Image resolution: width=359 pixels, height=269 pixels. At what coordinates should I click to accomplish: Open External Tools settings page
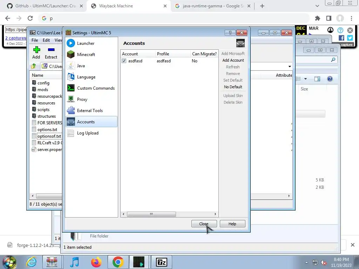click(x=92, y=110)
